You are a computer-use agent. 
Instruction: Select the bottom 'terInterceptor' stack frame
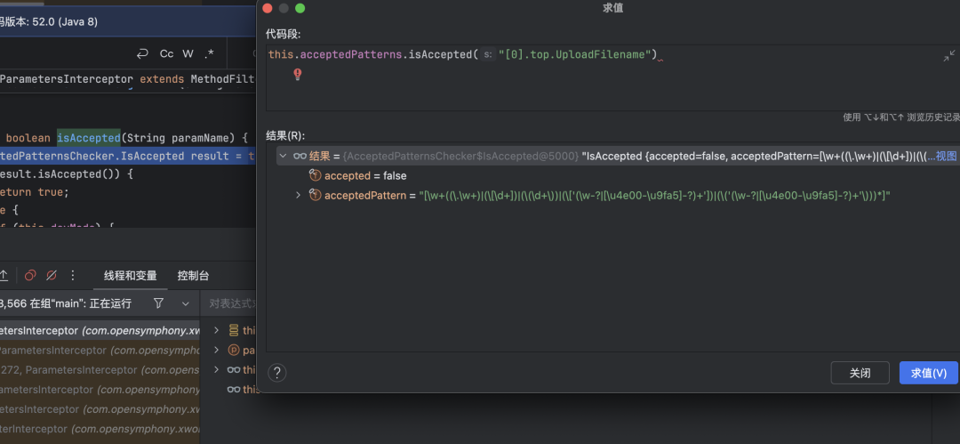(100, 429)
